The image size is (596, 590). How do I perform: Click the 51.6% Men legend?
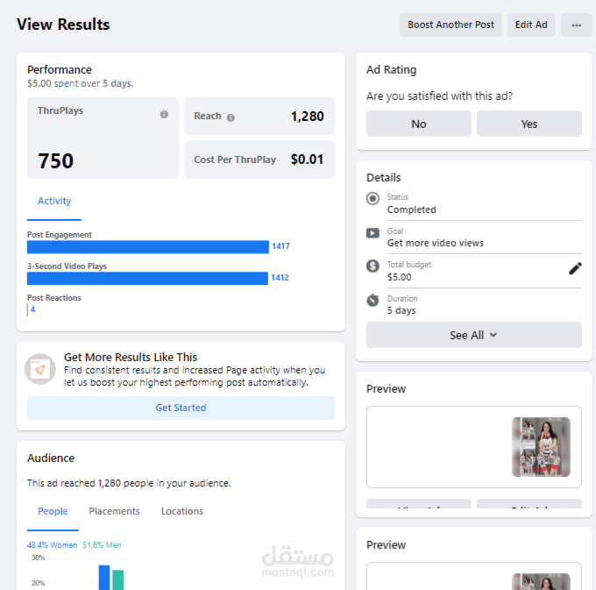point(102,545)
